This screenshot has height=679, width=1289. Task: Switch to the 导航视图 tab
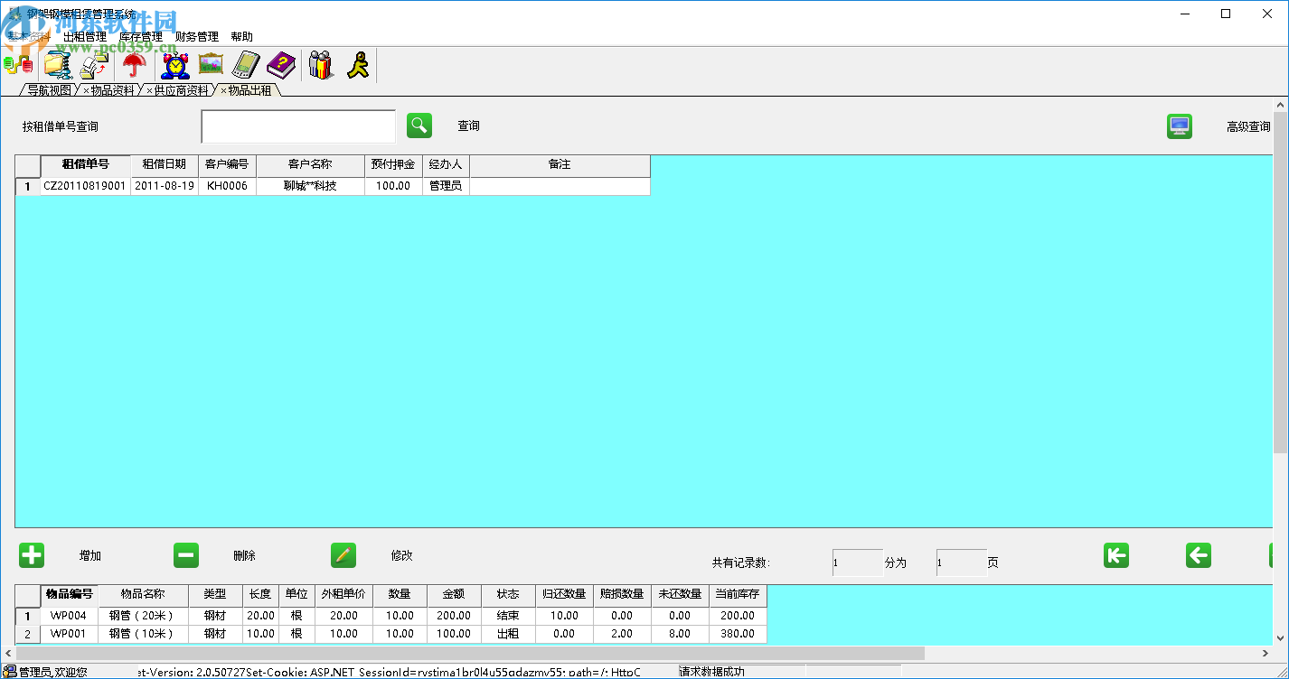tap(49, 90)
